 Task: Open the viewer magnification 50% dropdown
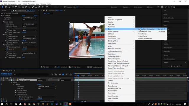point(50,67)
